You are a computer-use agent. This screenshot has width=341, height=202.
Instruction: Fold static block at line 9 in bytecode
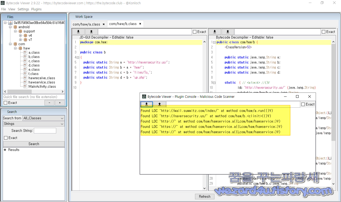pos(214,83)
